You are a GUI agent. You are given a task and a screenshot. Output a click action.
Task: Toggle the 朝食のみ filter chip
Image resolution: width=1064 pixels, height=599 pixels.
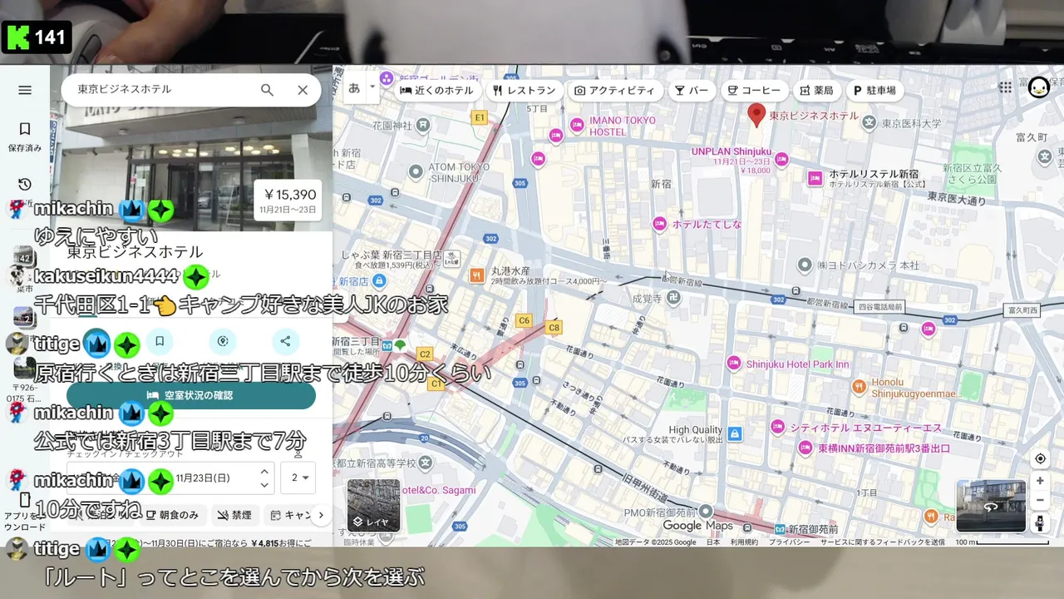(172, 515)
